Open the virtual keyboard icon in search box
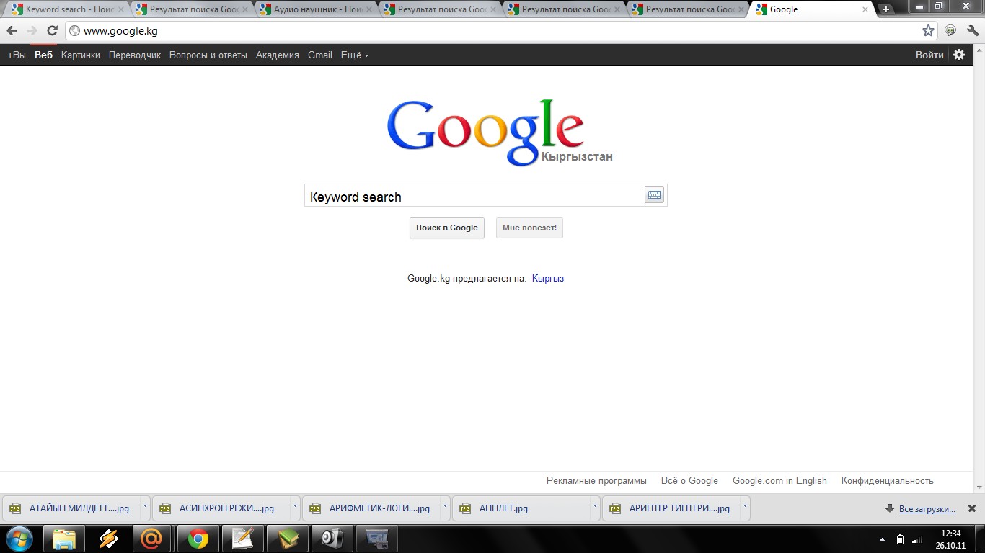Image resolution: width=985 pixels, height=553 pixels. tap(654, 195)
